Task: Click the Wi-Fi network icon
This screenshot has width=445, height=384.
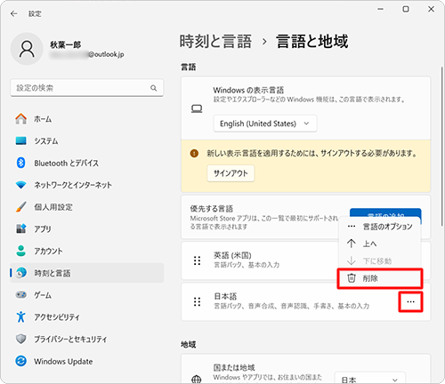Action: click(20, 185)
